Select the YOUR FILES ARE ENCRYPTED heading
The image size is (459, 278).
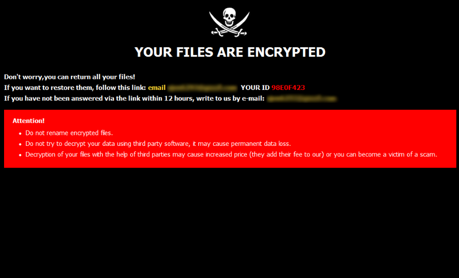point(230,52)
